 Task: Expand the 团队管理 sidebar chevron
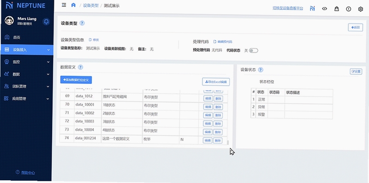tap(48, 87)
